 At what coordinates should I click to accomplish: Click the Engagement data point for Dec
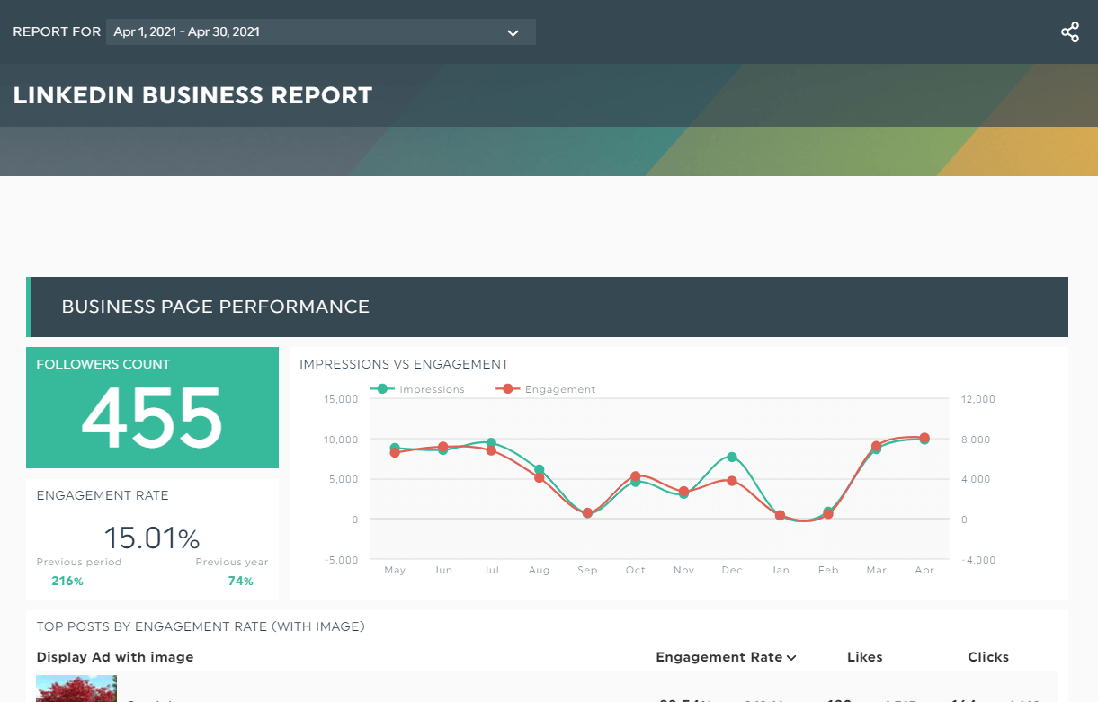tap(732, 481)
